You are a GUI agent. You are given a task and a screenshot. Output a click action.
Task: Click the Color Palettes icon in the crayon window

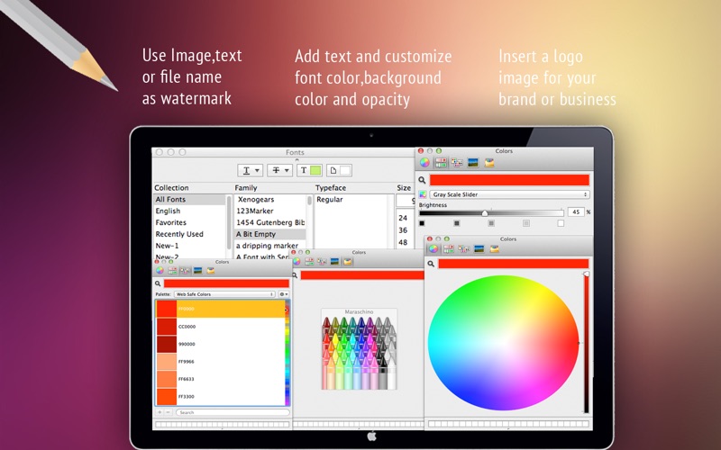pos(322,261)
